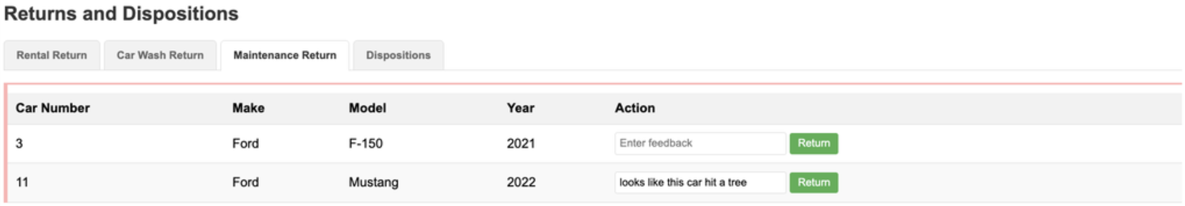Click the Make column header

click(x=248, y=108)
